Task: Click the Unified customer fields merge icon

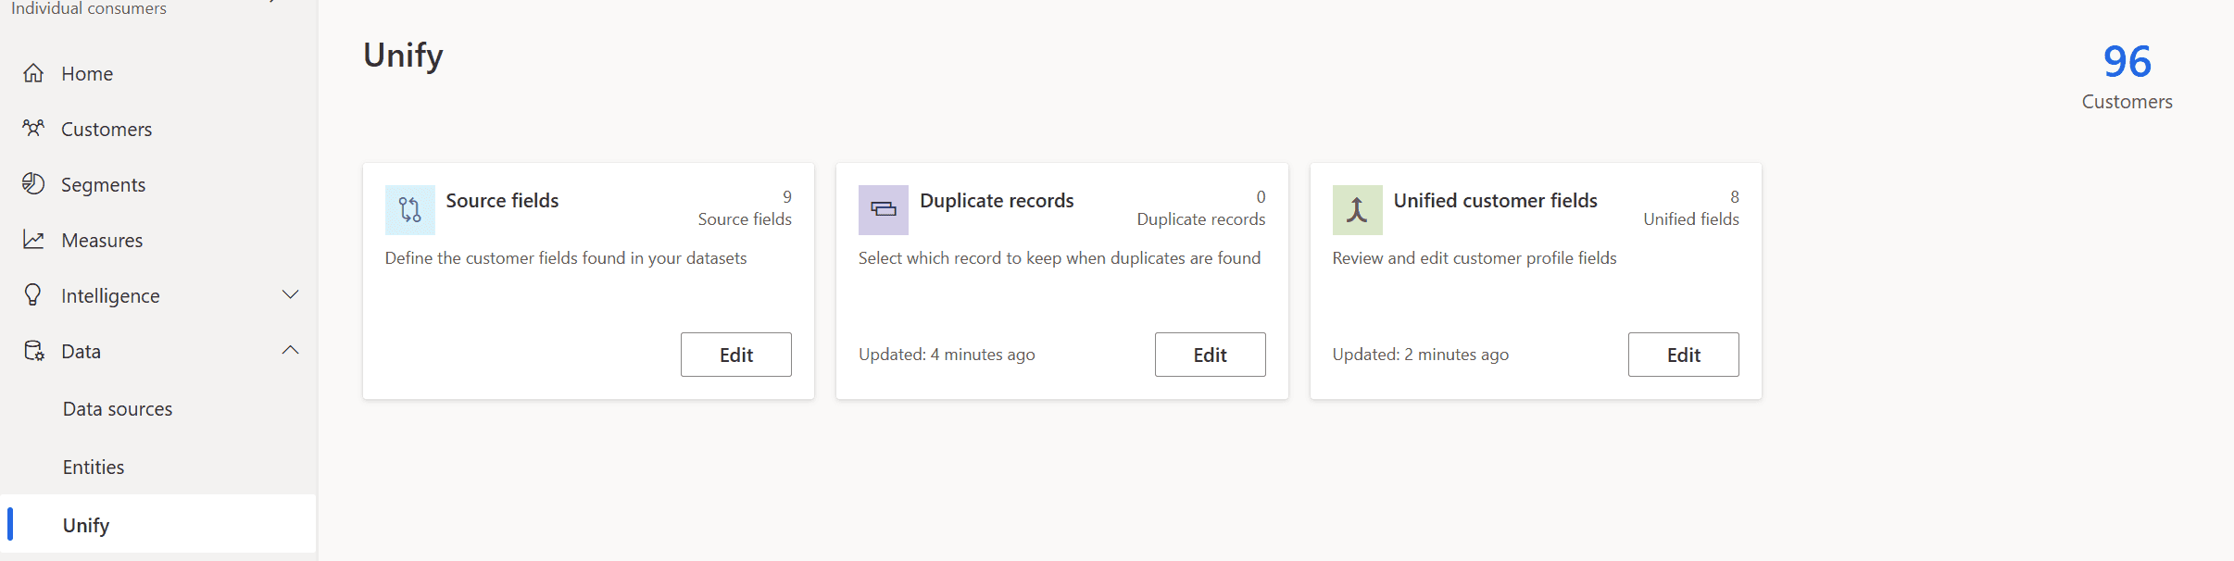Action: [x=1357, y=209]
